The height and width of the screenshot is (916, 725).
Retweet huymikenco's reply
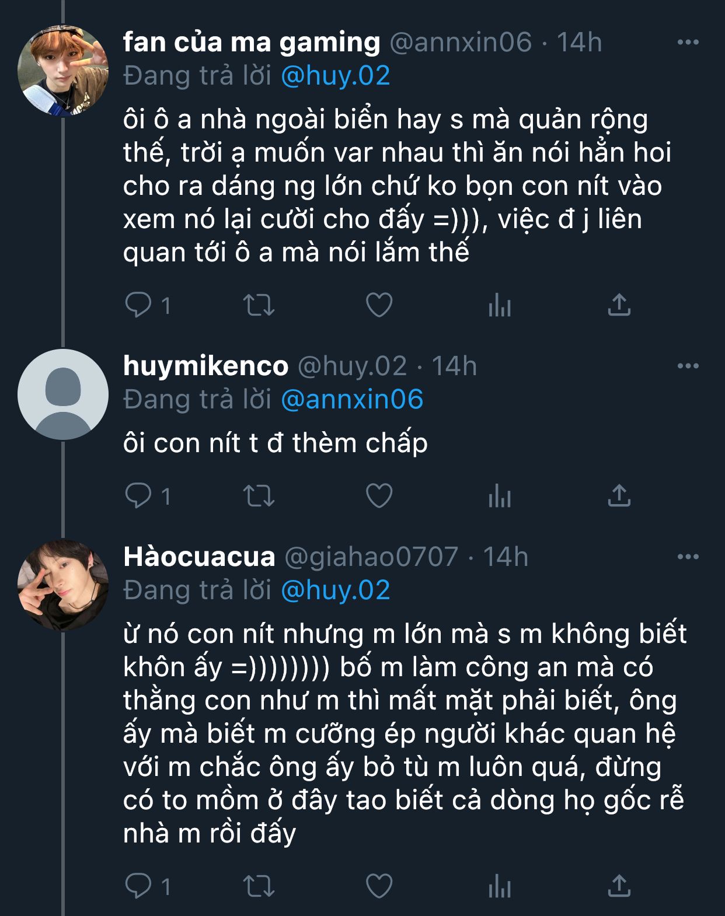point(259,496)
